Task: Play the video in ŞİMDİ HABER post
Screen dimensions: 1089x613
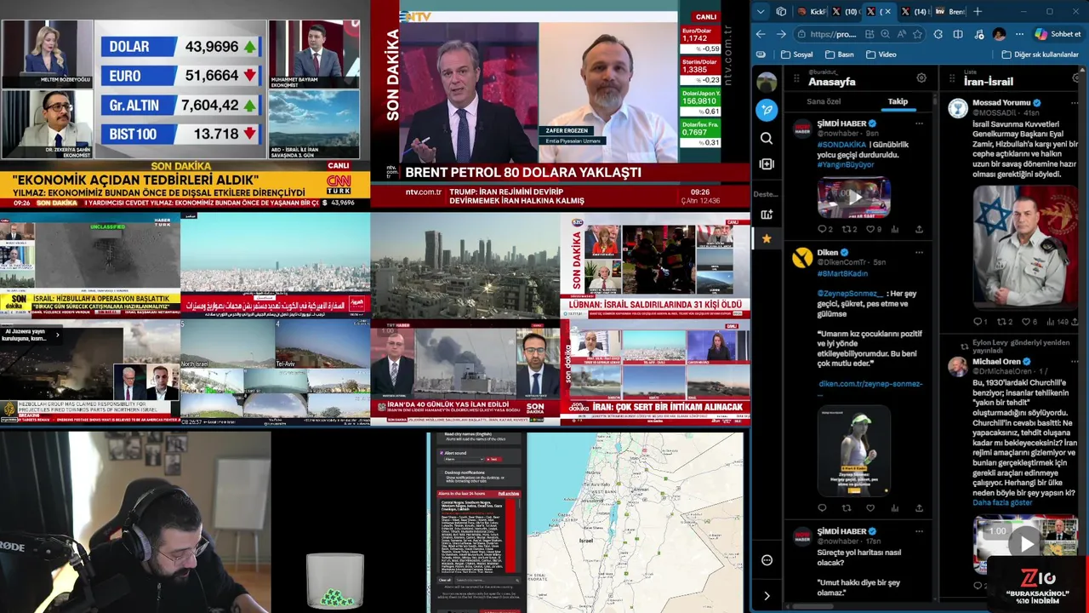Action: (x=853, y=198)
